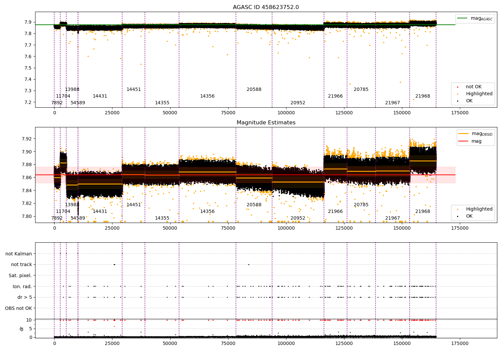Viewport: 502px width, 351px height.
Task: Select the 'Magnitude Estimates' panel title
Action: (x=266, y=123)
